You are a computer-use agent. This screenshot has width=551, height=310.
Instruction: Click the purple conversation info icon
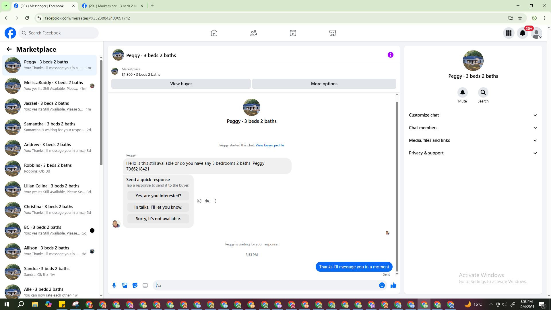[390, 55]
